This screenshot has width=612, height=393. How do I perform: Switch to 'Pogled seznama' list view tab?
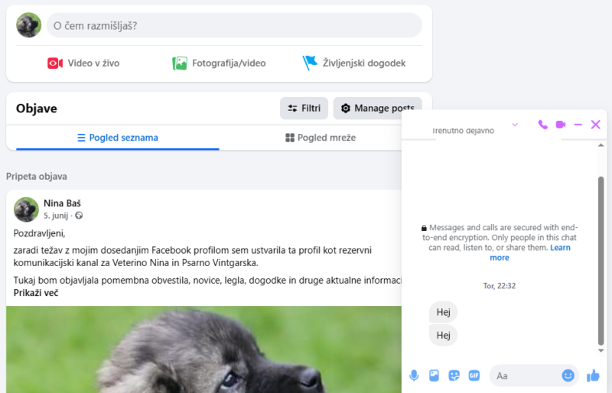118,138
